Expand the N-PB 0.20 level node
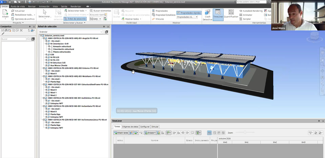This screenshot has width=325, height=158. [x=47, y=57]
